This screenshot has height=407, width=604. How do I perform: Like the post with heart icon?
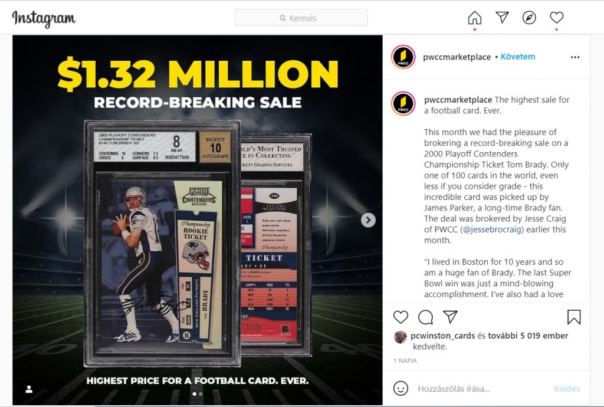[401, 317]
